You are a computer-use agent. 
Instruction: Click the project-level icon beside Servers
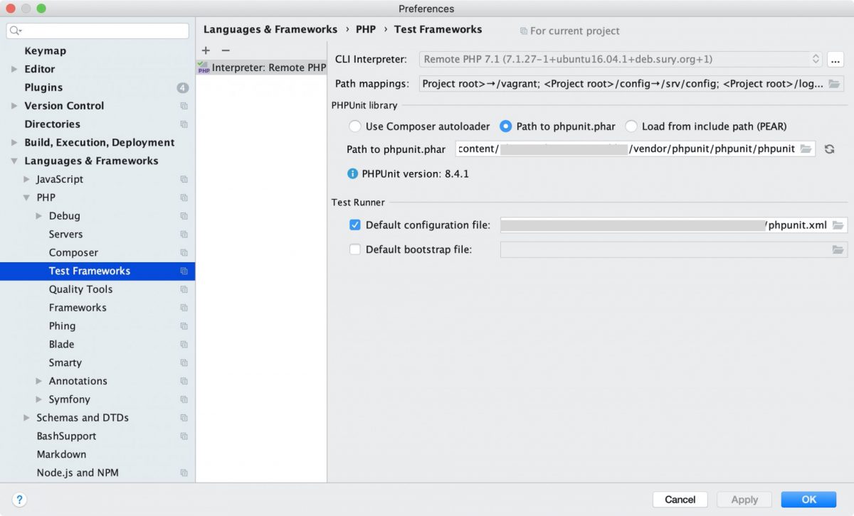184,235
